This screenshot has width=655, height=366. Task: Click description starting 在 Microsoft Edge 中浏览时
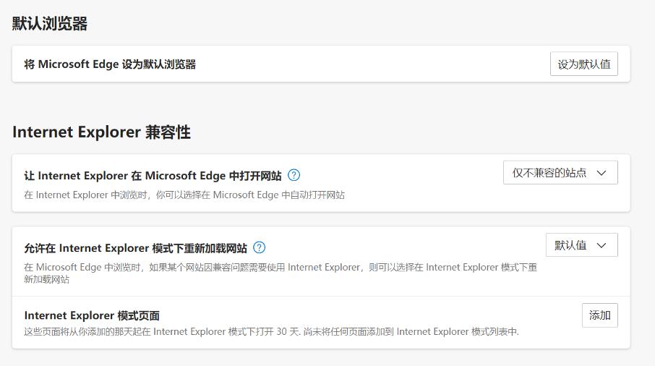281,273
